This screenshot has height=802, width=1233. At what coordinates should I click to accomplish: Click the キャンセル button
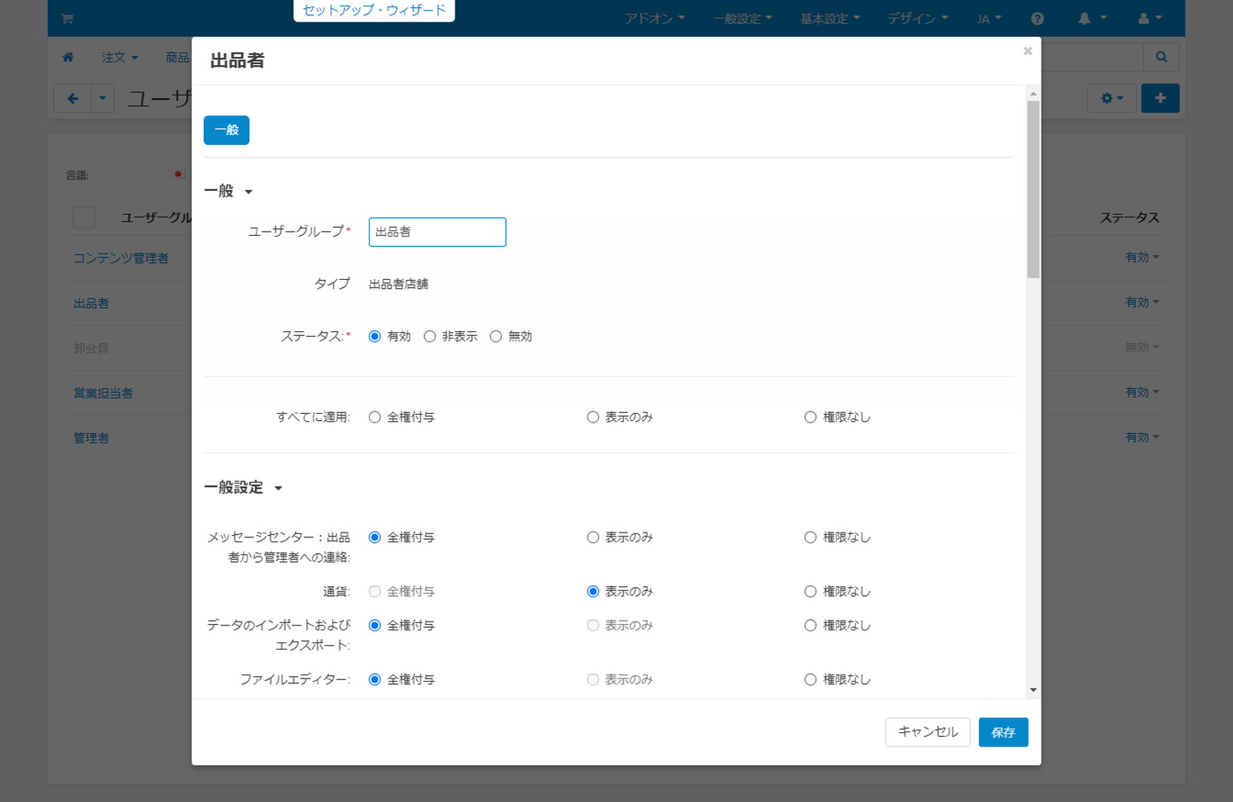(x=928, y=732)
